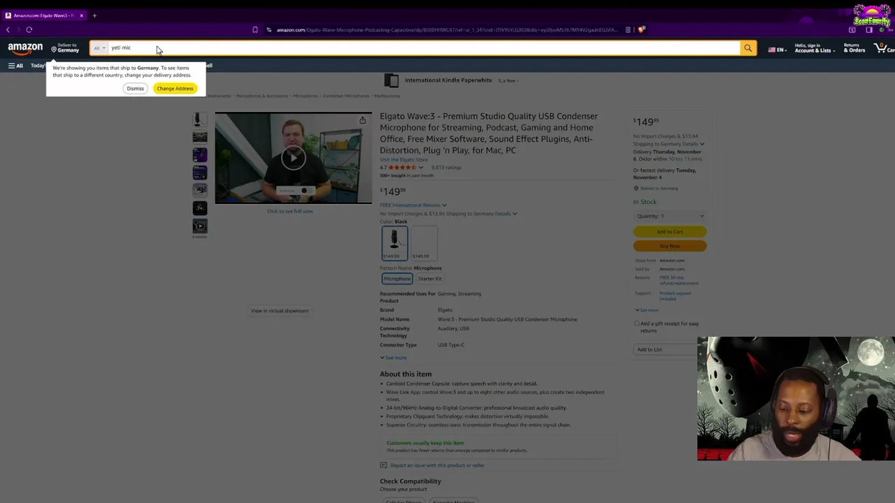Click browser back arrow
Screen dimensions: 895x503
[8, 30]
